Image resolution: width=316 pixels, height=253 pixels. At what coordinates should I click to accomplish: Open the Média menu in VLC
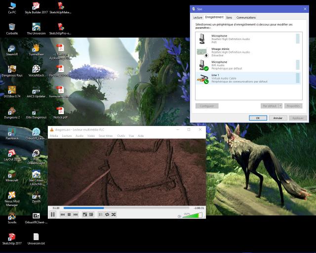[x=54, y=136]
